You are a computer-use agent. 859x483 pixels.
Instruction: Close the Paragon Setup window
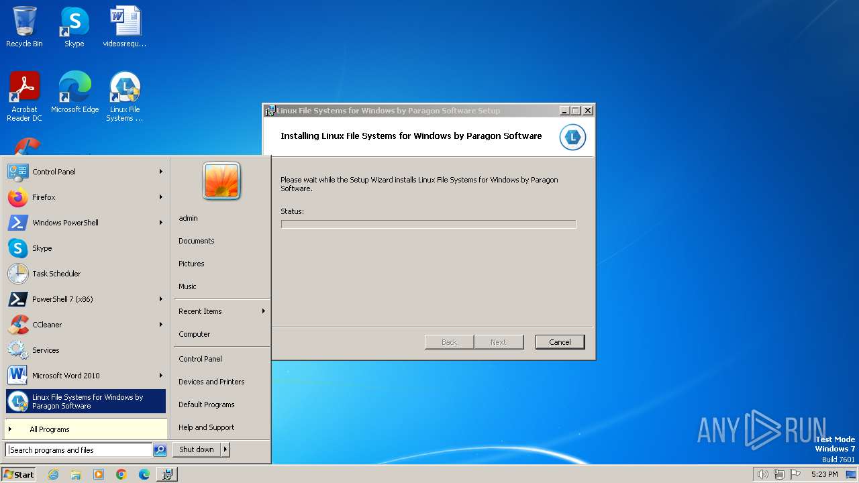pyautogui.click(x=588, y=111)
